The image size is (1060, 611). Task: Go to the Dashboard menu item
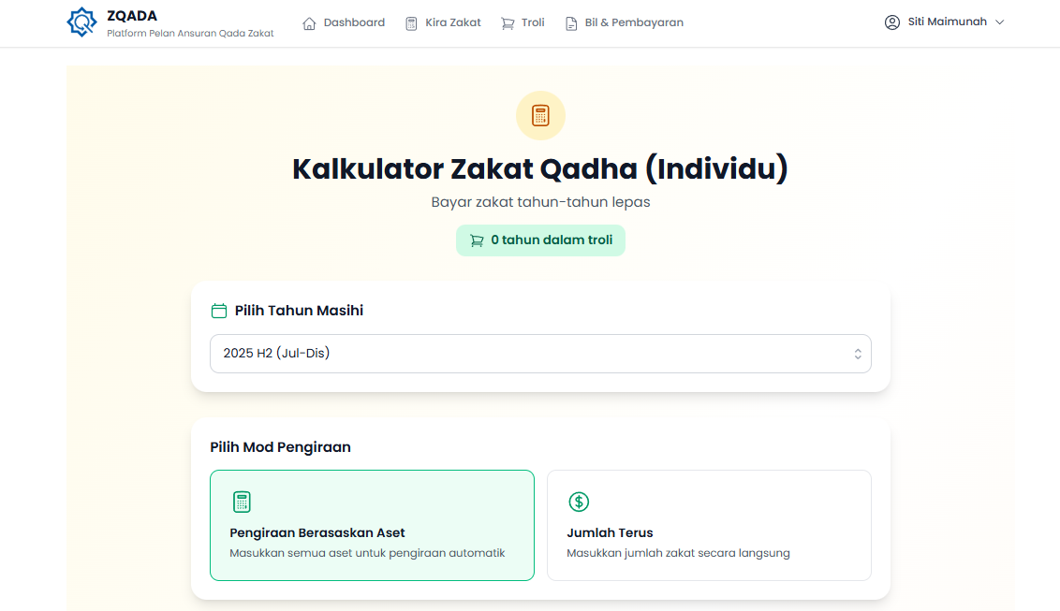click(354, 22)
